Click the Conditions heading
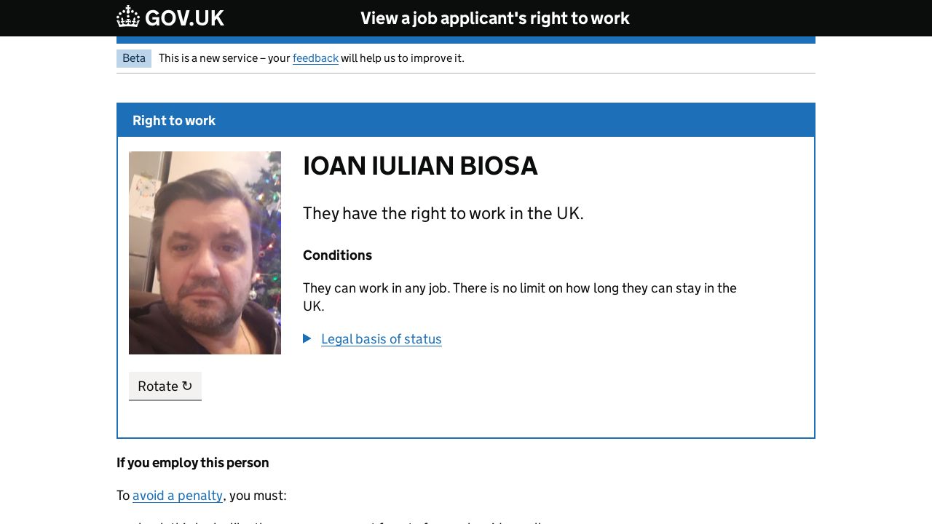The image size is (932, 524). (x=337, y=255)
